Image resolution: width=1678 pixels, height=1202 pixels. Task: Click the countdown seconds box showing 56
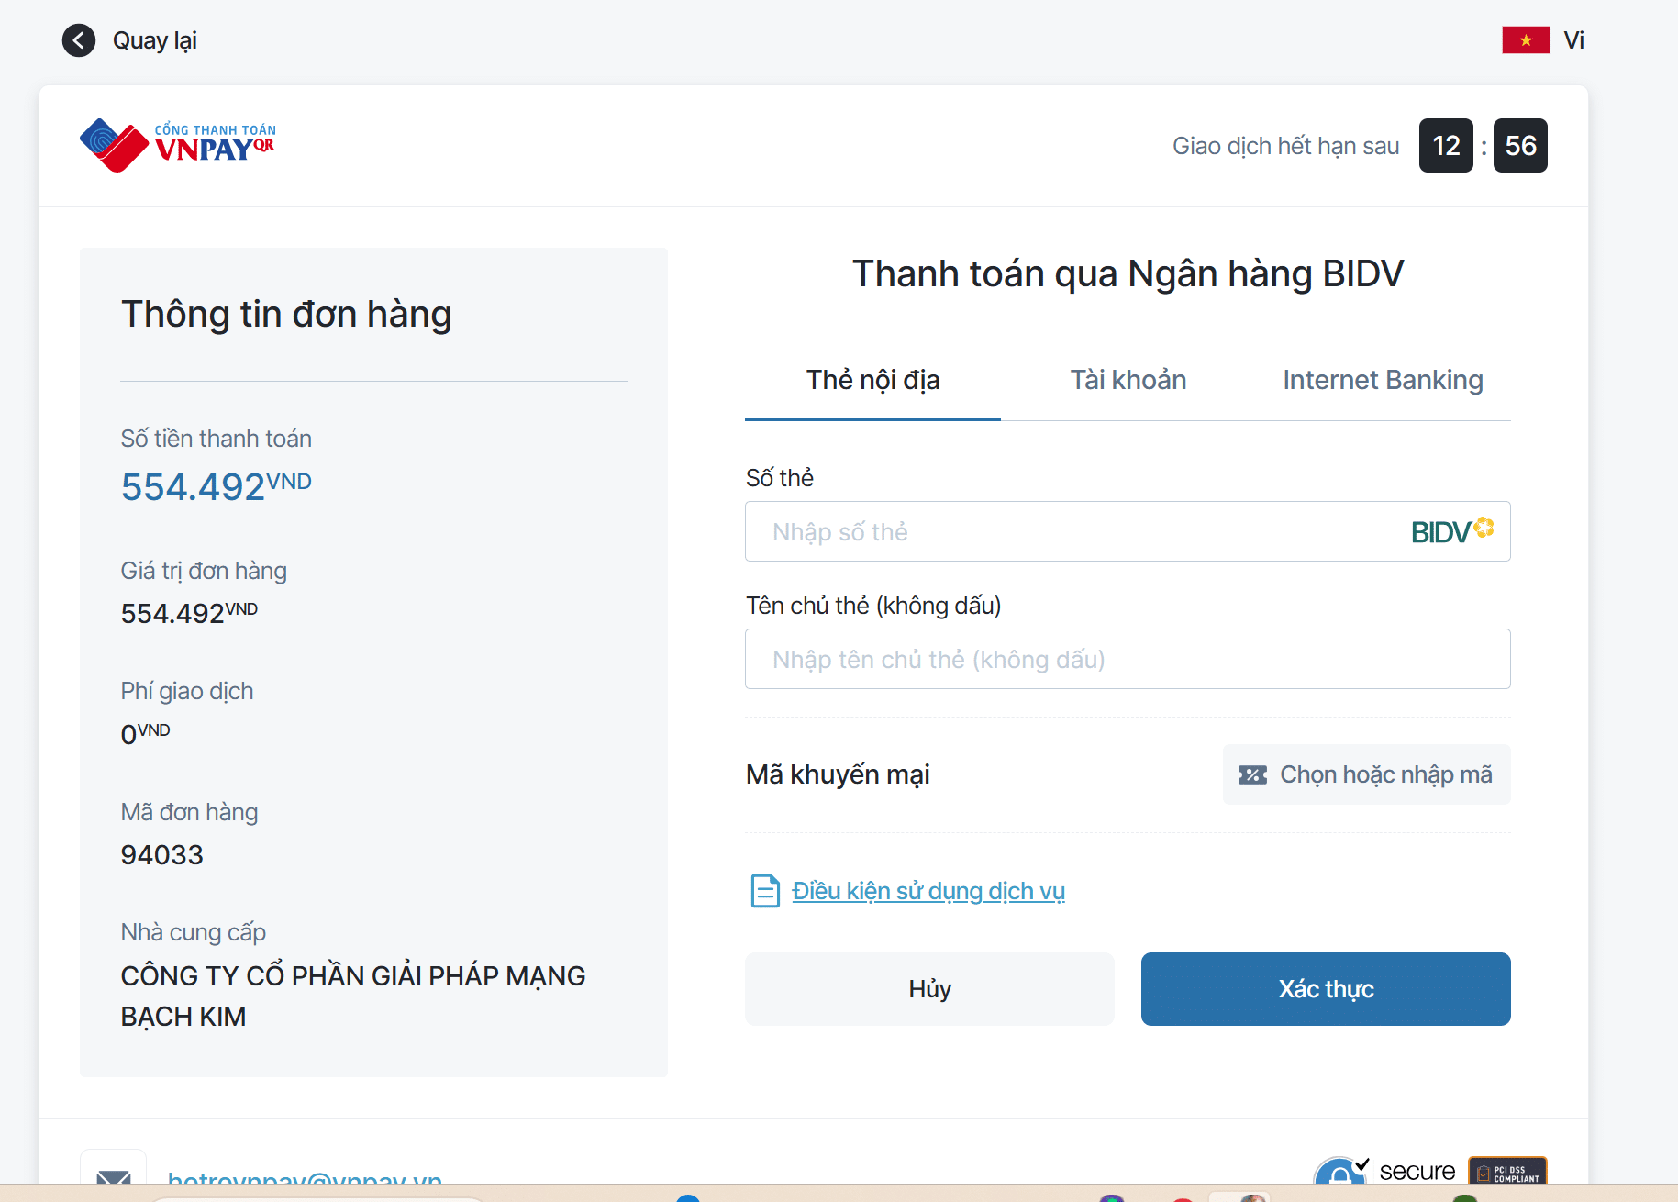(1520, 146)
